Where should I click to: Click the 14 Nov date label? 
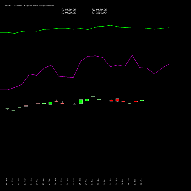[x=31, y=181]
